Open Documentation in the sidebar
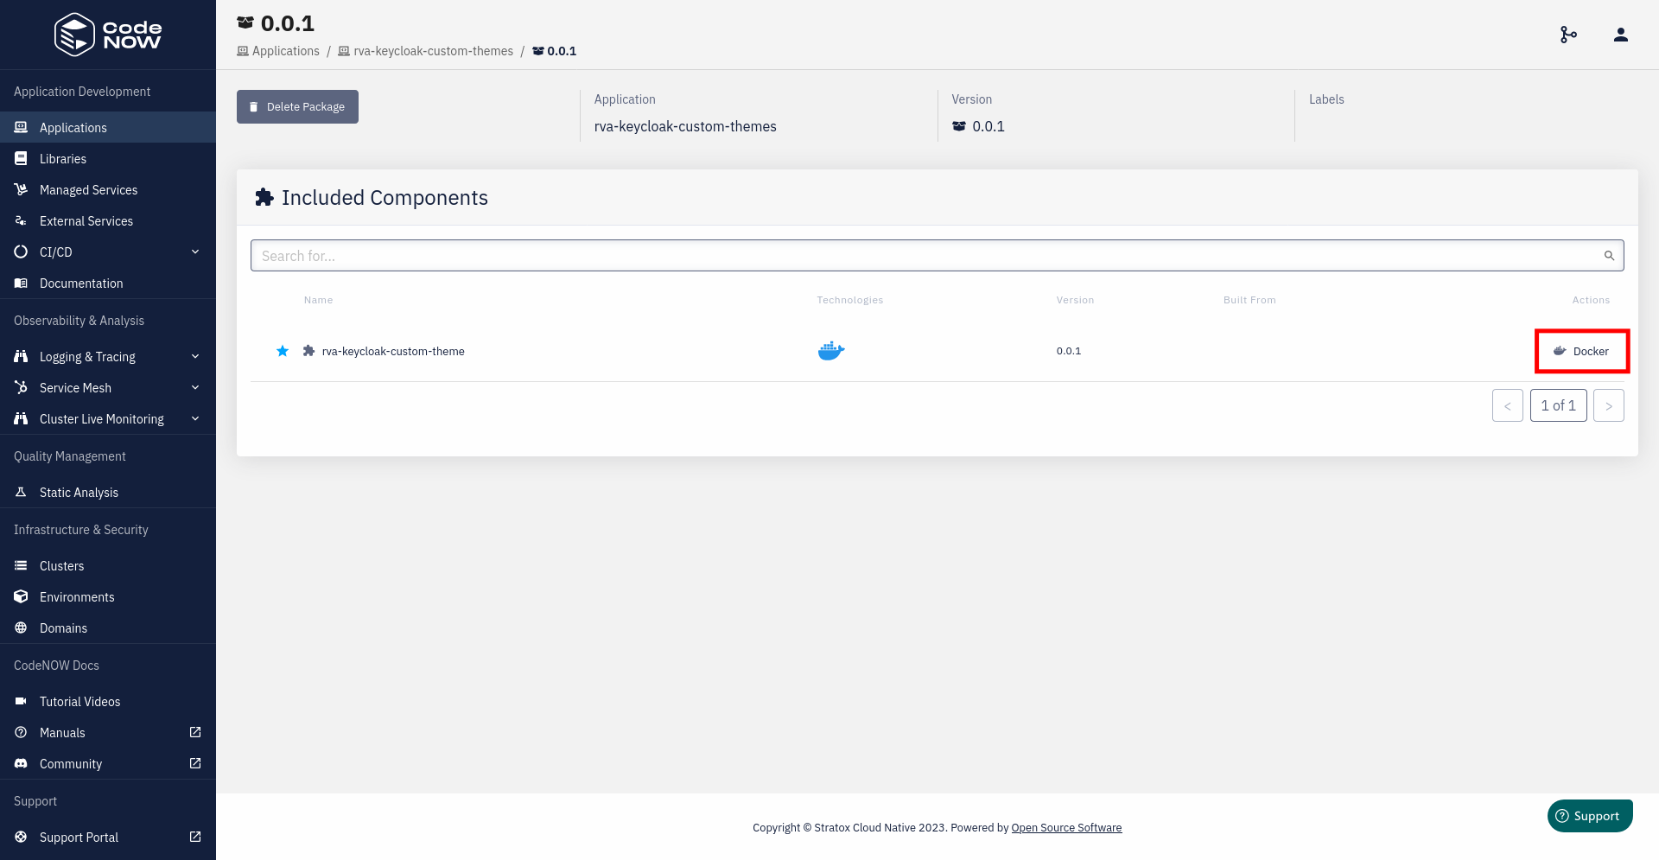Viewport: 1659px width, 860px height. [x=108, y=283]
